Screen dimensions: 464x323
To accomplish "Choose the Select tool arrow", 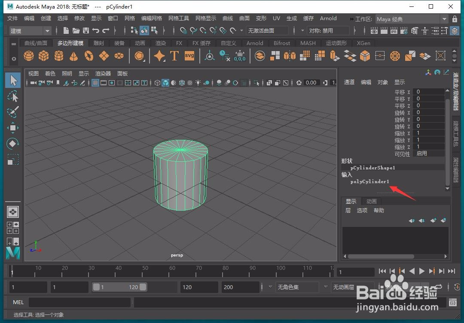I will tap(13, 80).
